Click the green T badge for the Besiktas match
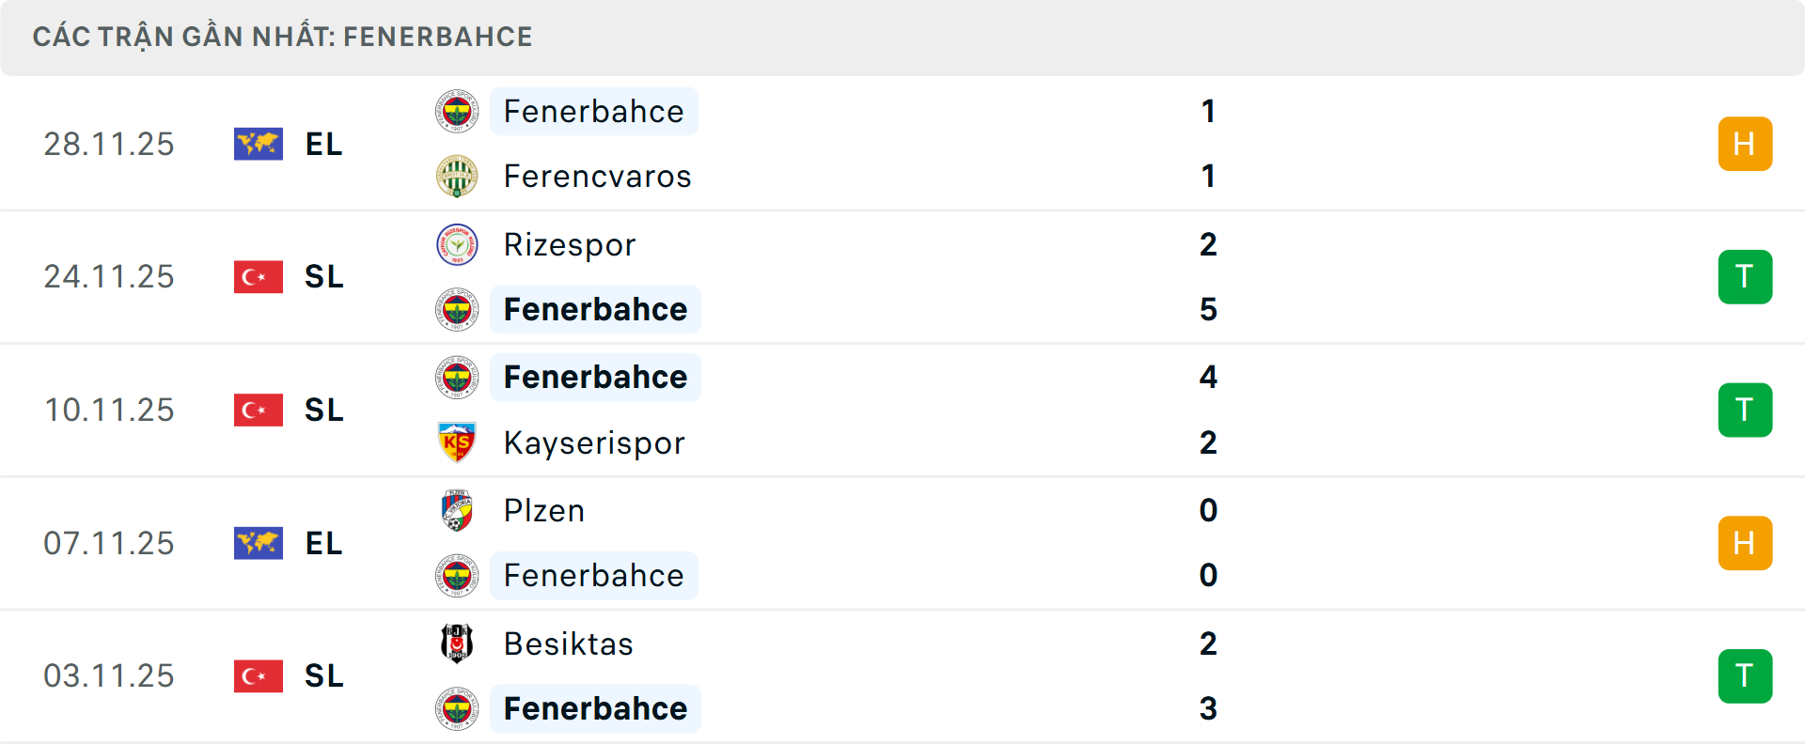This screenshot has height=744, width=1805. (1746, 676)
